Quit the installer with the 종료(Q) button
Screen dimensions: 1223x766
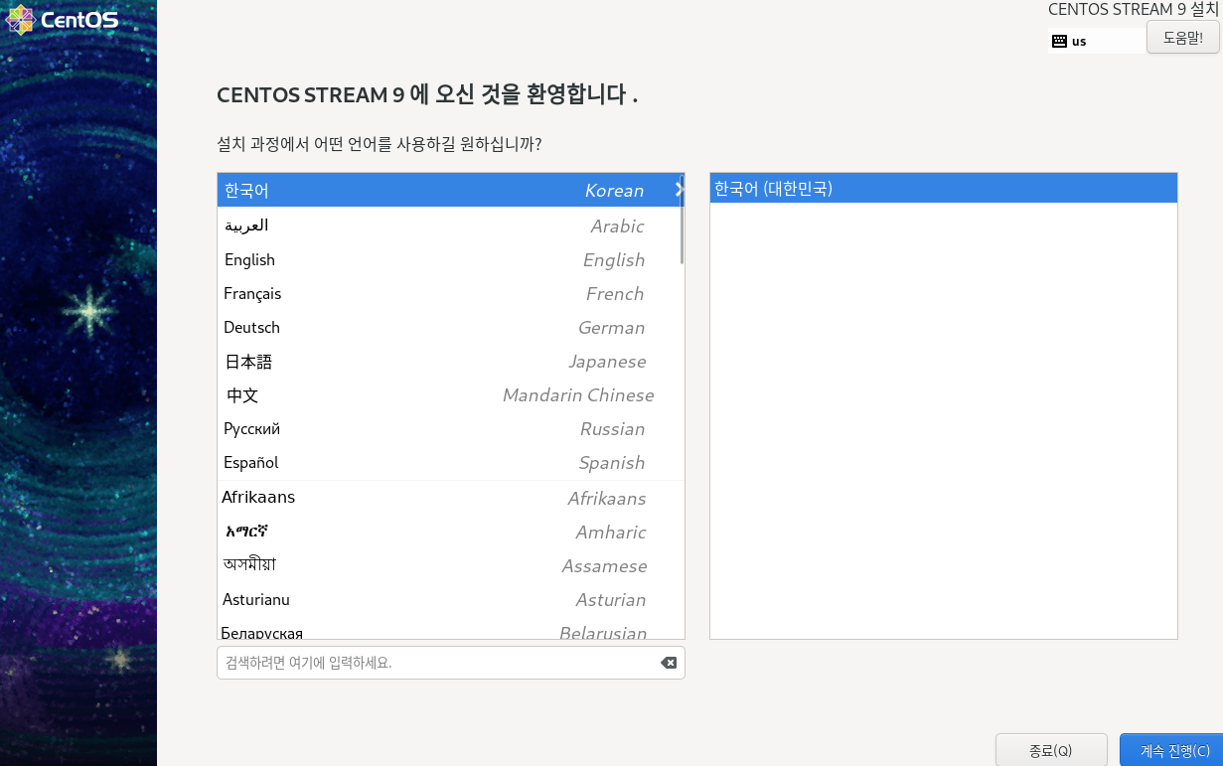click(1051, 750)
